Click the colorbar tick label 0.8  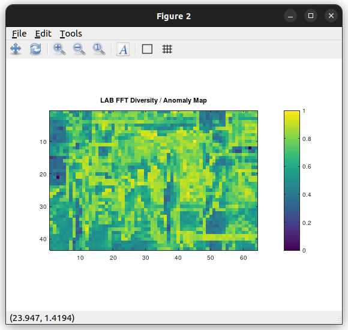coord(307,139)
